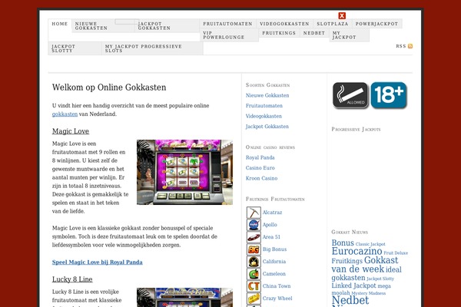Screen dimensions: 461x307
Task: Open the Big Bonus text link
Action: click(x=274, y=249)
